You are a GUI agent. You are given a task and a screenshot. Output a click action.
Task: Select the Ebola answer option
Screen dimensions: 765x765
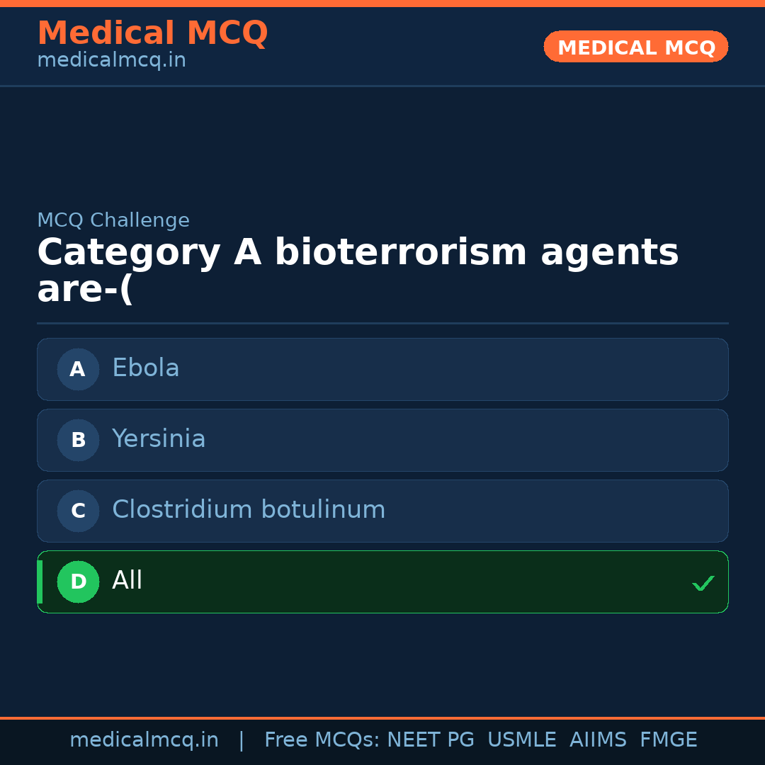(x=382, y=369)
